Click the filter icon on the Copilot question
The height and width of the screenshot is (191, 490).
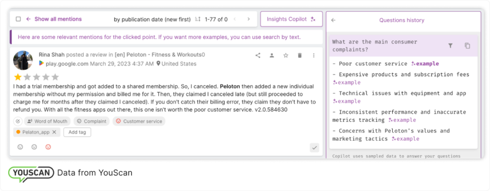click(450, 45)
